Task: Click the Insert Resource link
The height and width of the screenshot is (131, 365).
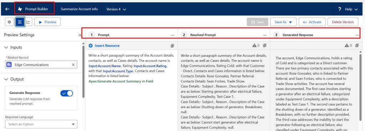Action: point(107,46)
